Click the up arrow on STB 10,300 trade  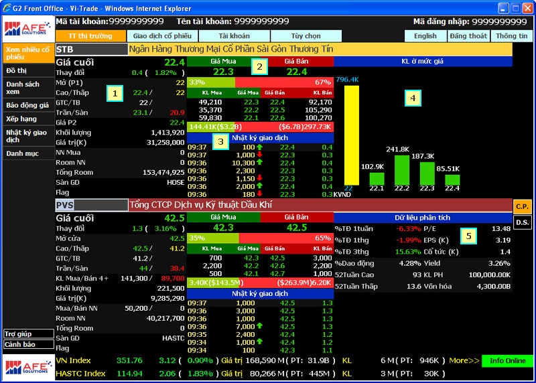pyautogui.click(x=259, y=163)
